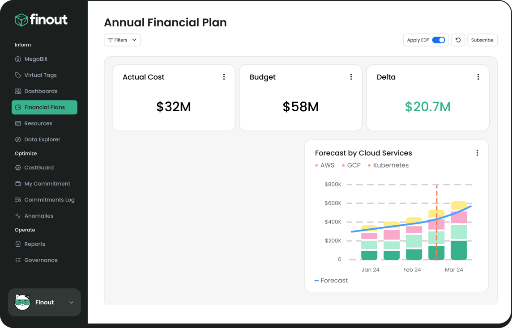Click the Resources table icon

18,123
